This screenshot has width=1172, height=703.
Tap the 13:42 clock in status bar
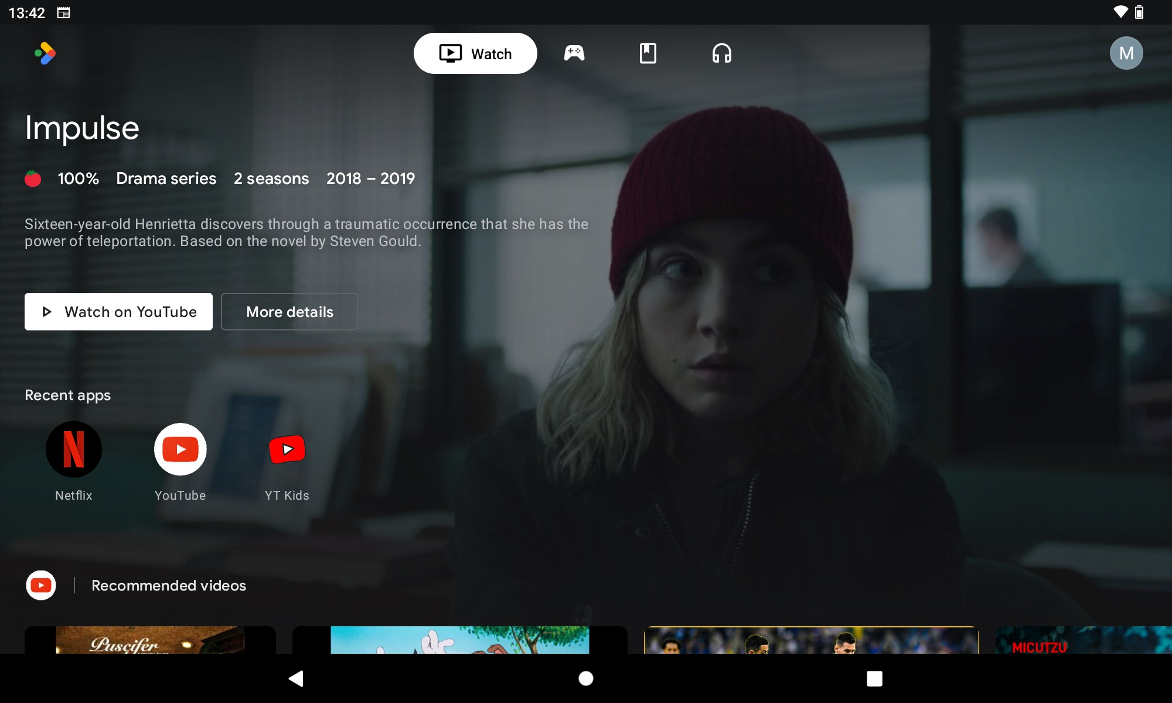[x=27, y=12]
